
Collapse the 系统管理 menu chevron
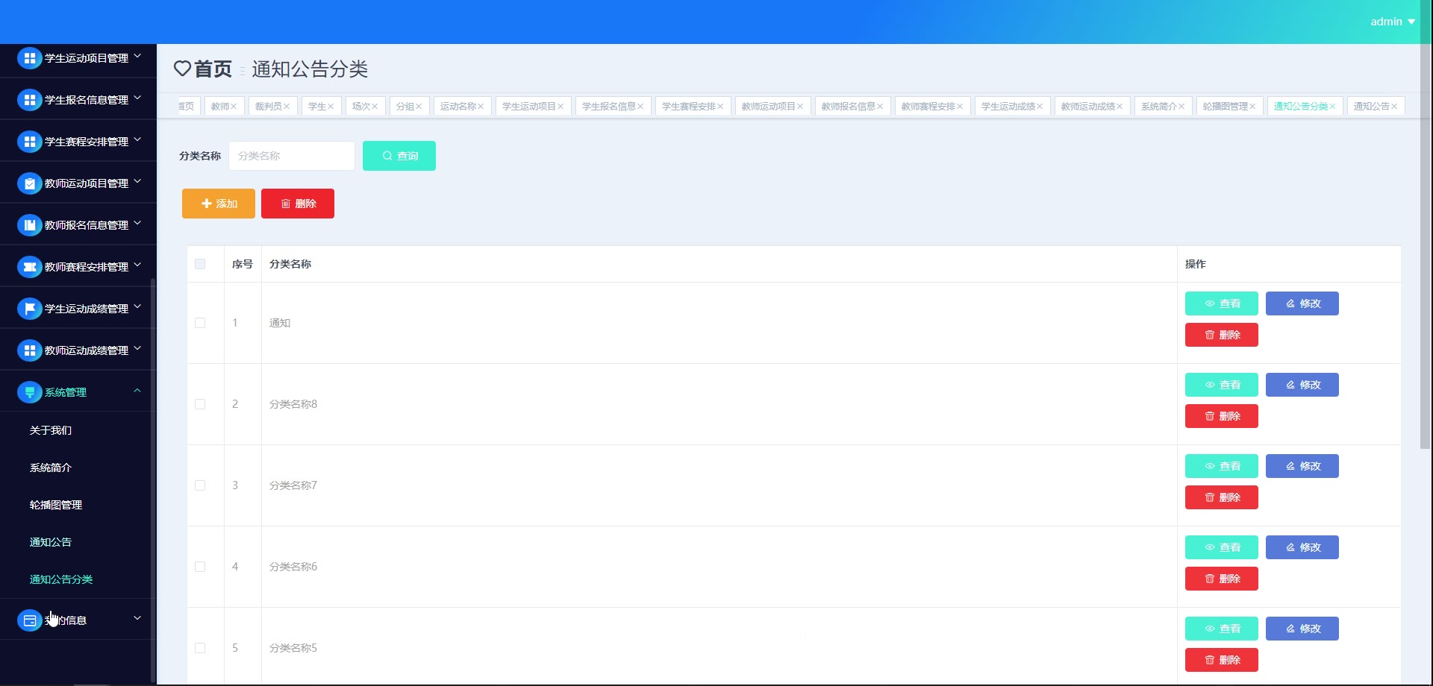coord(137,390)
